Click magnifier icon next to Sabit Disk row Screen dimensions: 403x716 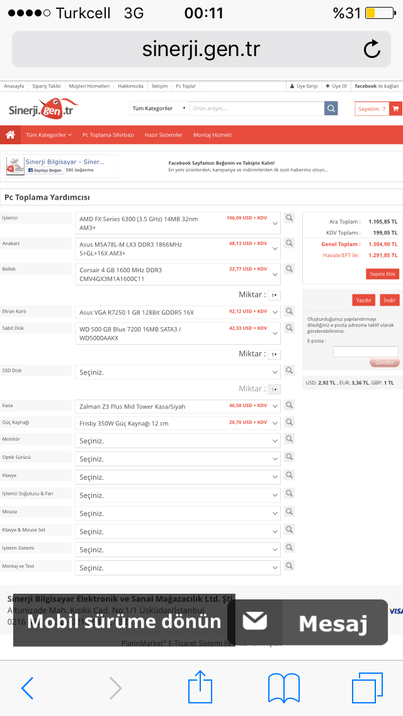coord(289,328)
